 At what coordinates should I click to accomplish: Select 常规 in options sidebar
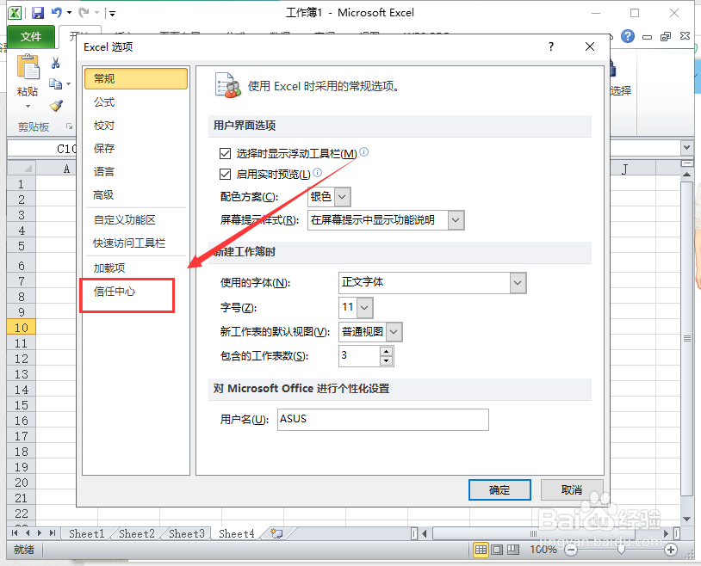tap(135, 78)
